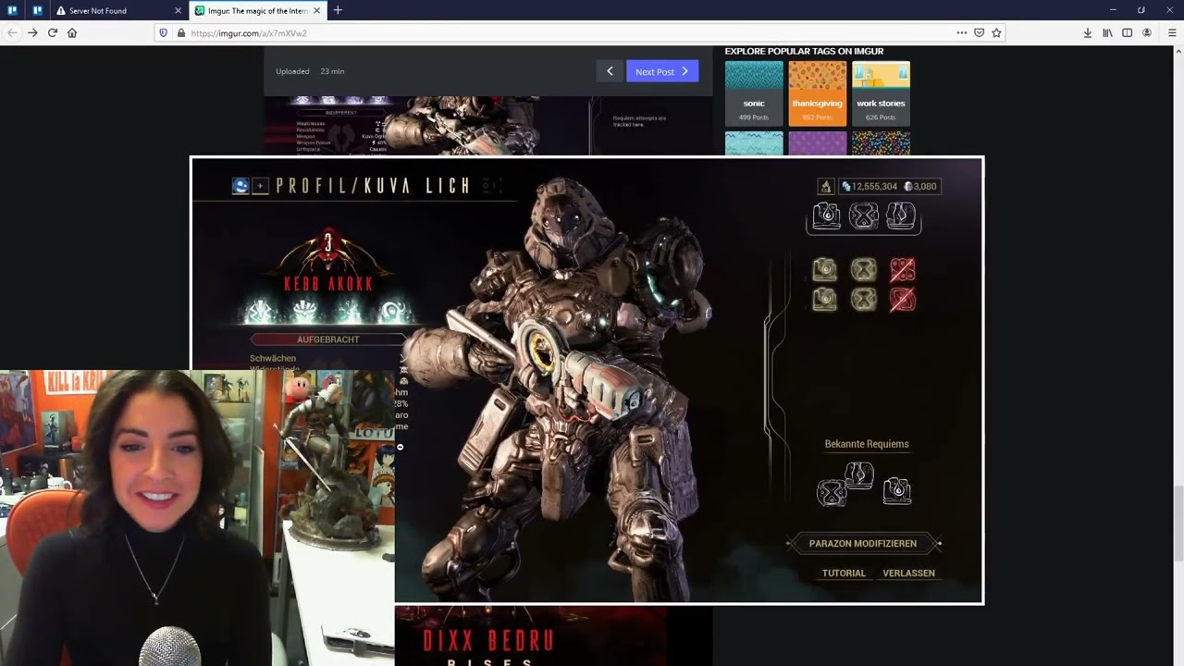Click the credits amount 12,555,304

[874, 186]
